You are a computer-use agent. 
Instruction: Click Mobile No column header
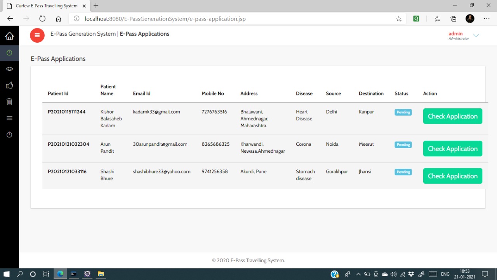point(213,93)
